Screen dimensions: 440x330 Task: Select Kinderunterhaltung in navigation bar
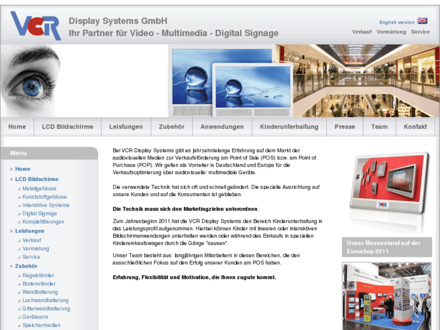tap(289, 127)
